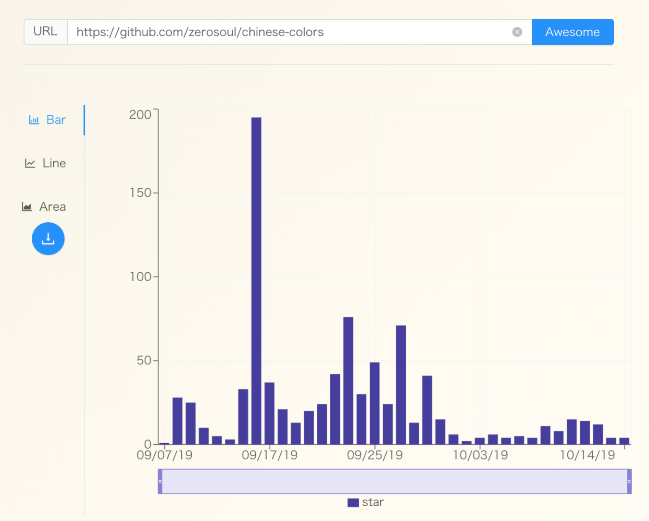649x521 pixels.
Task: Toggle the star series in the legend
Action: pos(365,502)
